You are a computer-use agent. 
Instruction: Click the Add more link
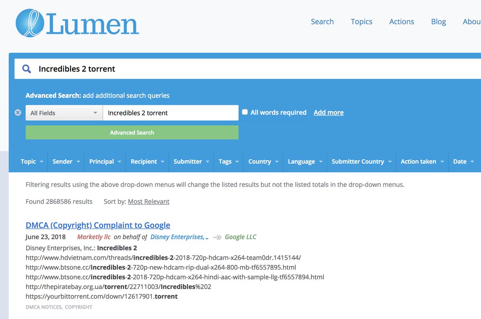point(329,113)
